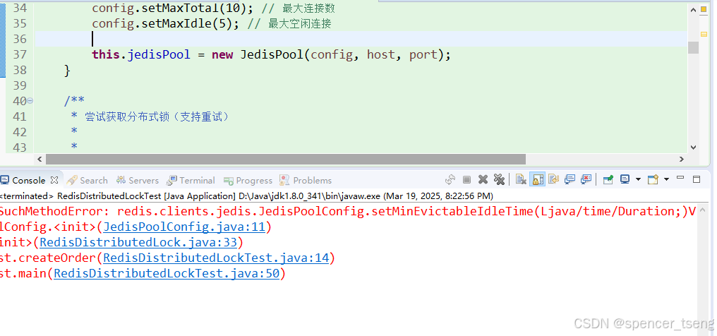Toggle Word Wrap in console toolbar
Screen dimensions: 717x336
pos(554,179)
